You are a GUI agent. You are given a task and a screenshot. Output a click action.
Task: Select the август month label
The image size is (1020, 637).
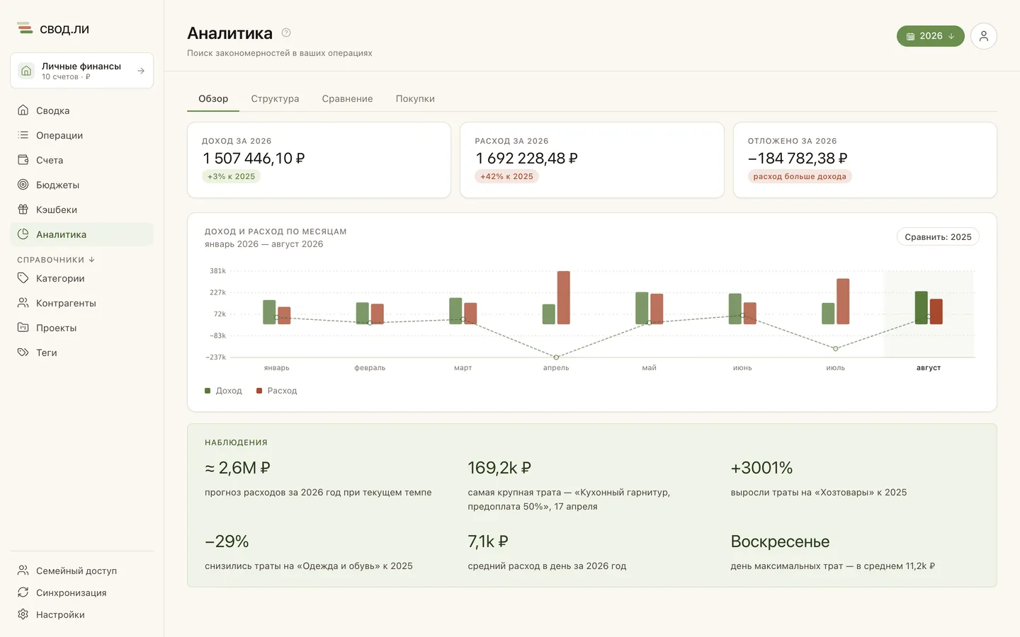pyautogui.click(x=929, y=368)
